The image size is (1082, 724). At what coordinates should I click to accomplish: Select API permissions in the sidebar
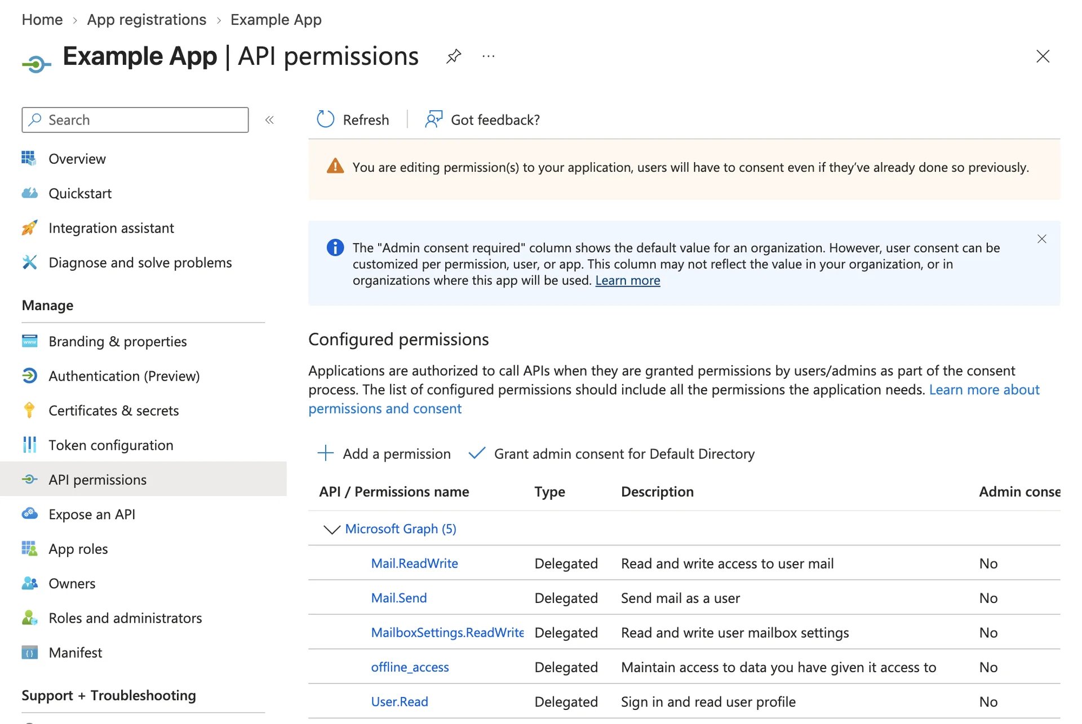pos(143,479)
